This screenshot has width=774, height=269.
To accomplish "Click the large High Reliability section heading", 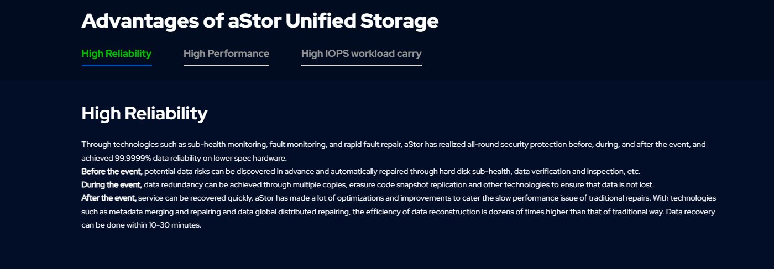I will (145, 114).
